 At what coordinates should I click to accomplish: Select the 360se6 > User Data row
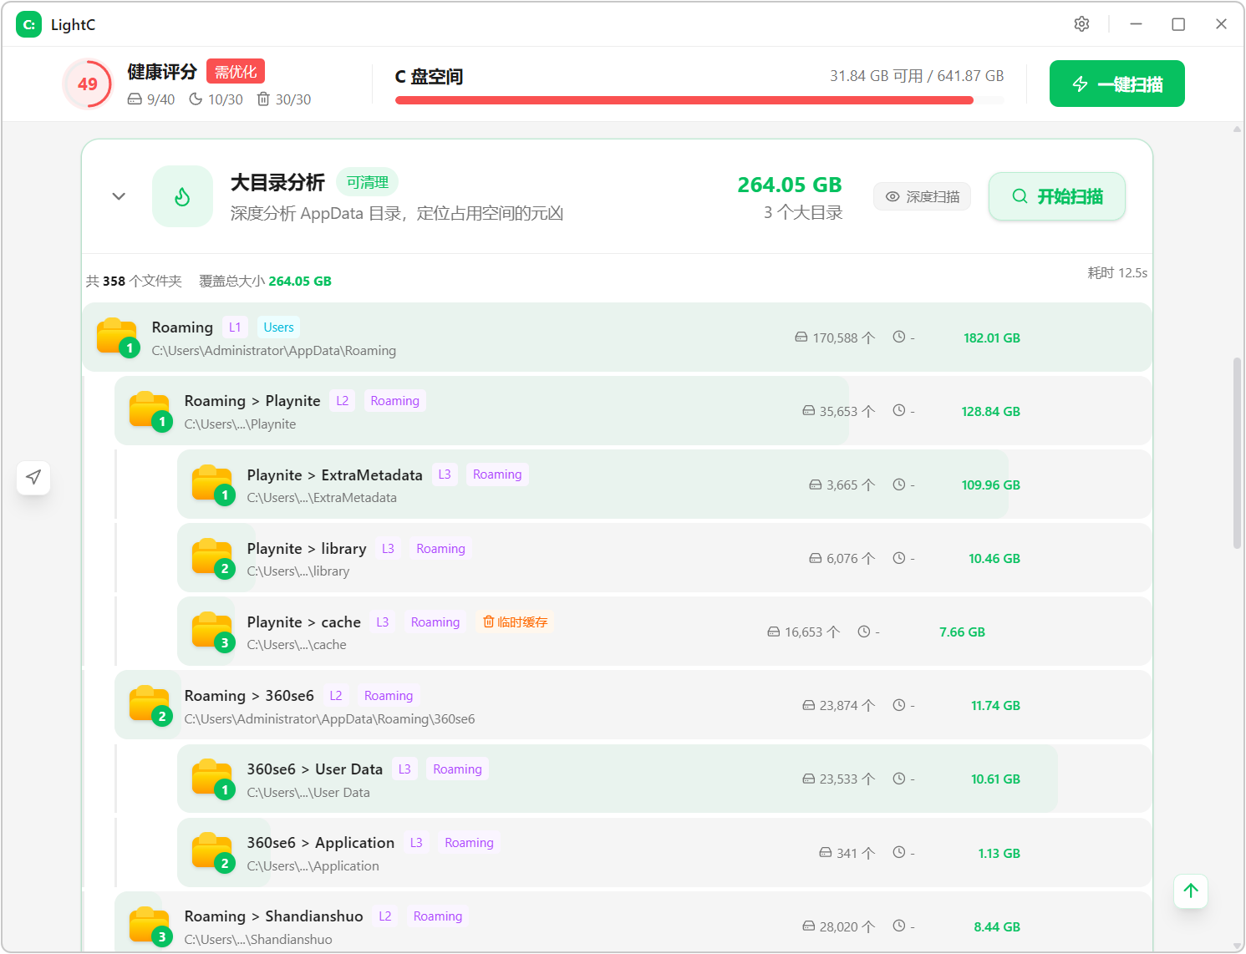[x=664, y=779]
